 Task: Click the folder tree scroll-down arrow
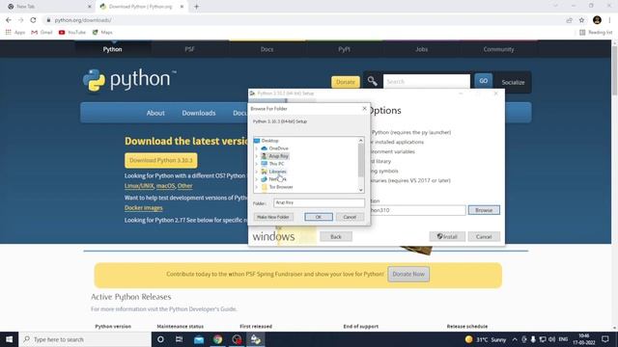click(360, 190)
